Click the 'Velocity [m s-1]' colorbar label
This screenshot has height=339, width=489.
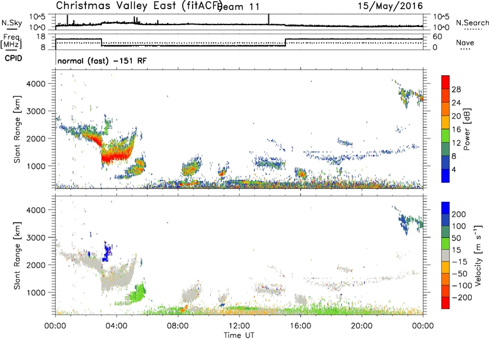(479, 255)
